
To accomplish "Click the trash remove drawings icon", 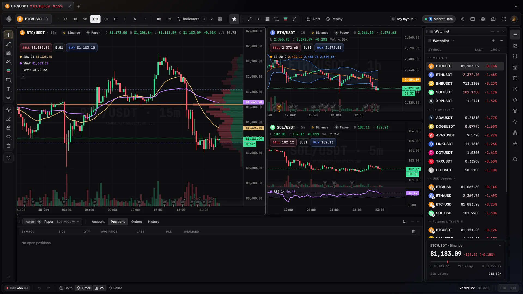I will pyautogui.click(x=8, y=146).
